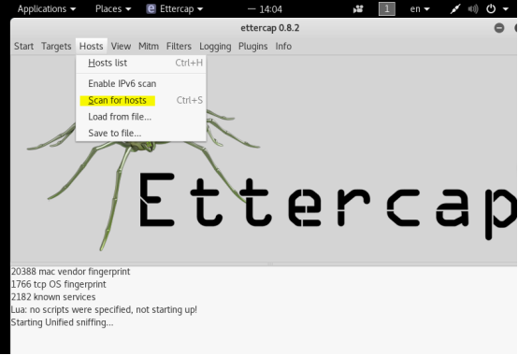Viewport: 518px width, 355px height.
Task: Open the Mitm menu
Action: 149,46
